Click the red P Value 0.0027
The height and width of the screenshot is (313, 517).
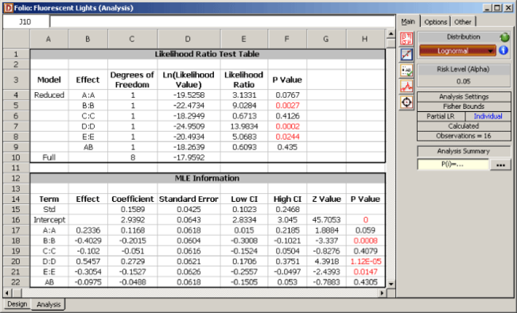pos(287,106)
